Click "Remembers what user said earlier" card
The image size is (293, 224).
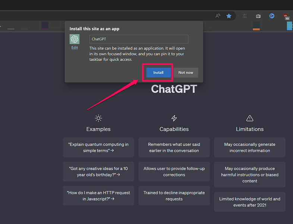174,147
